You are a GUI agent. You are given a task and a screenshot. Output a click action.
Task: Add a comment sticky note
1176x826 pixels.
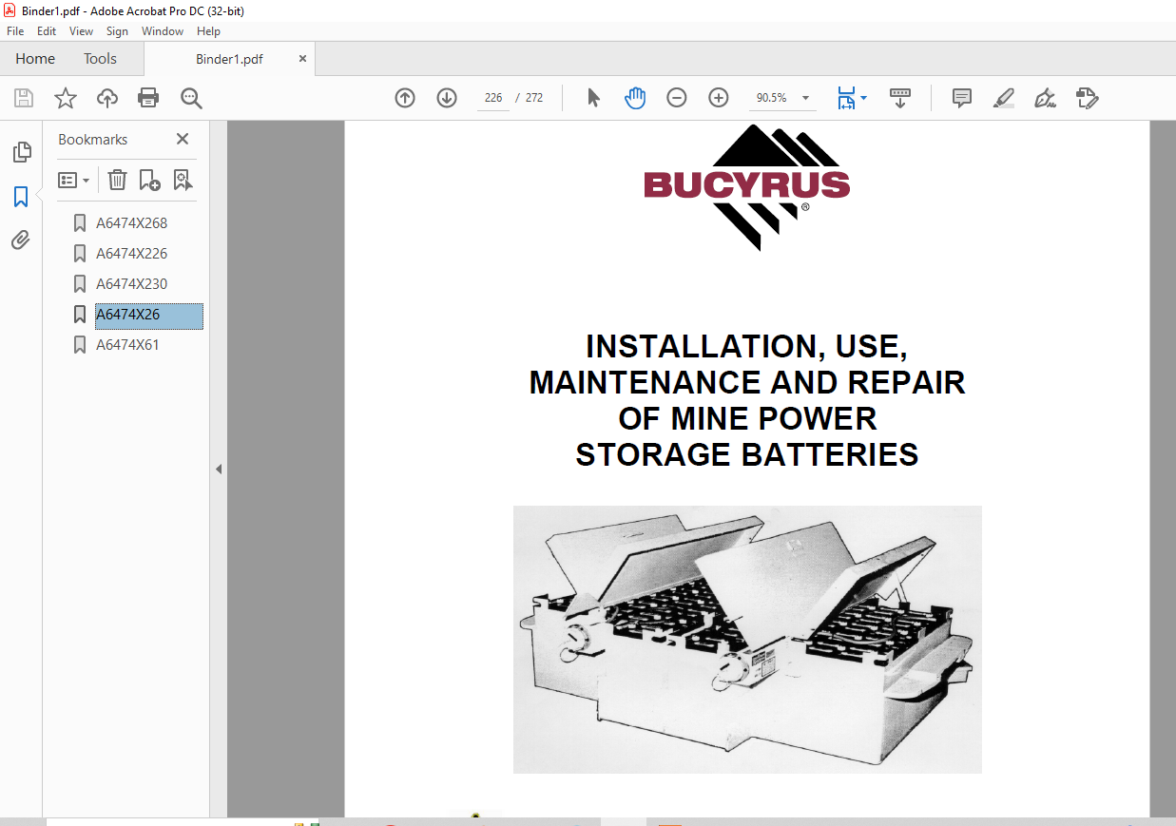(x=962, y=98)
